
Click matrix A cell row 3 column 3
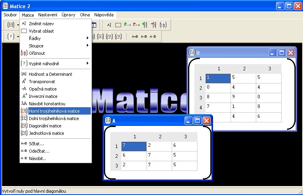tap(185, 166)
